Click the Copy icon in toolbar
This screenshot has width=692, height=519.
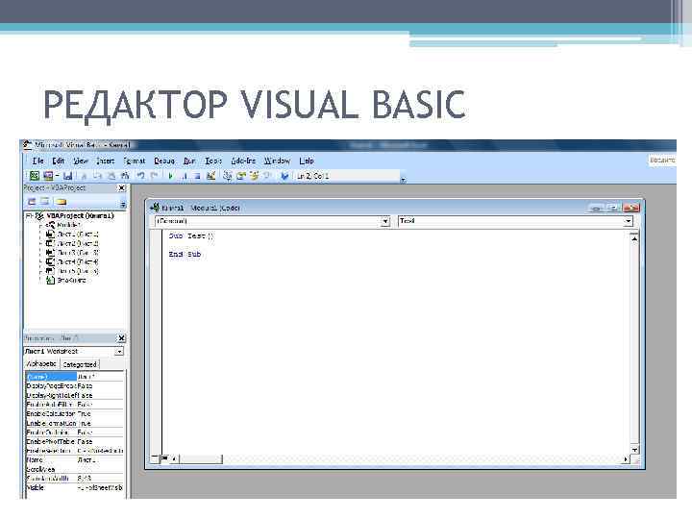coord(97,176)
